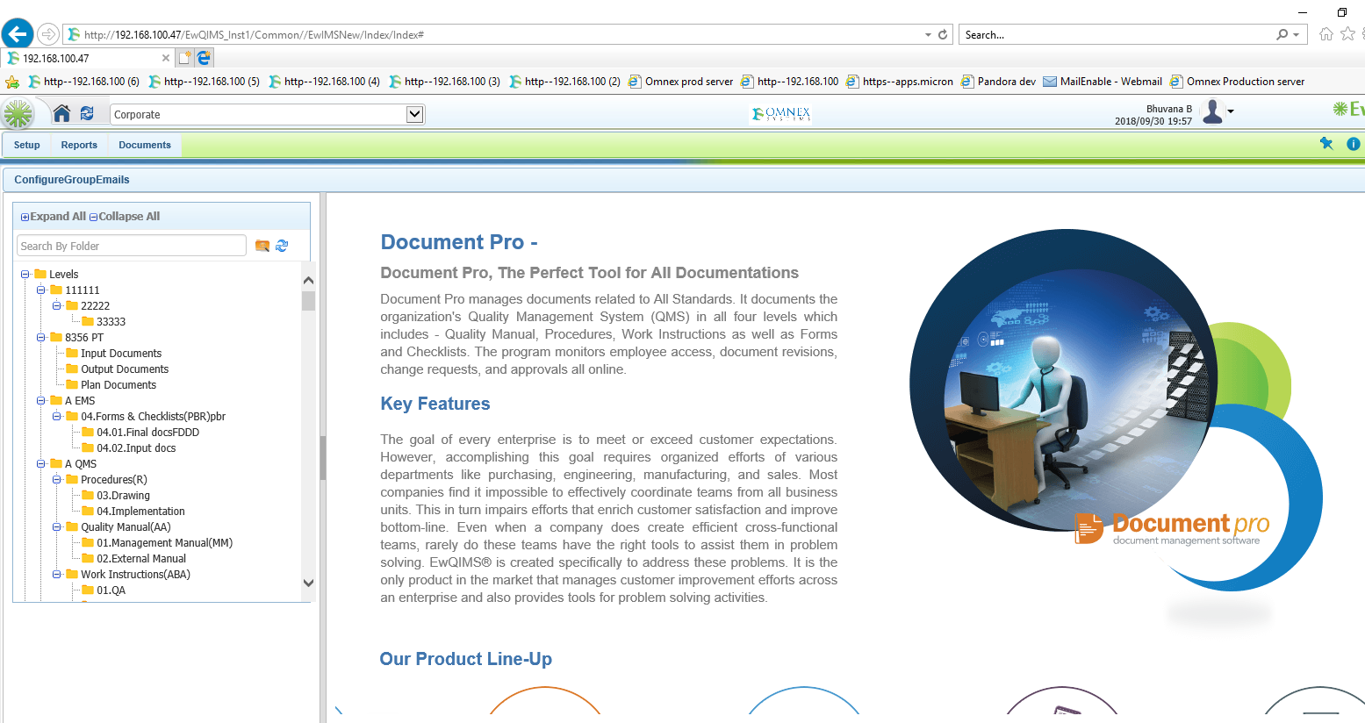This screenshot has height=723, width=1365.
Task: Click the magnifier icon in the browser search box
Action: click(1282, 34)
